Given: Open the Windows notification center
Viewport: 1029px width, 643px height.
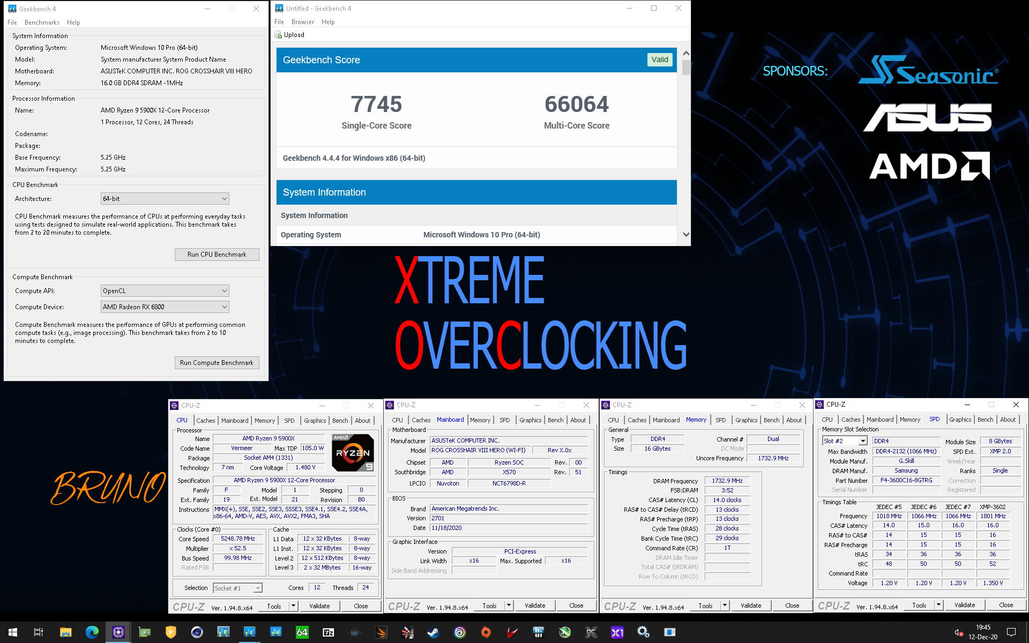Looking at the screenshot, I should [x=1011, y=632].
